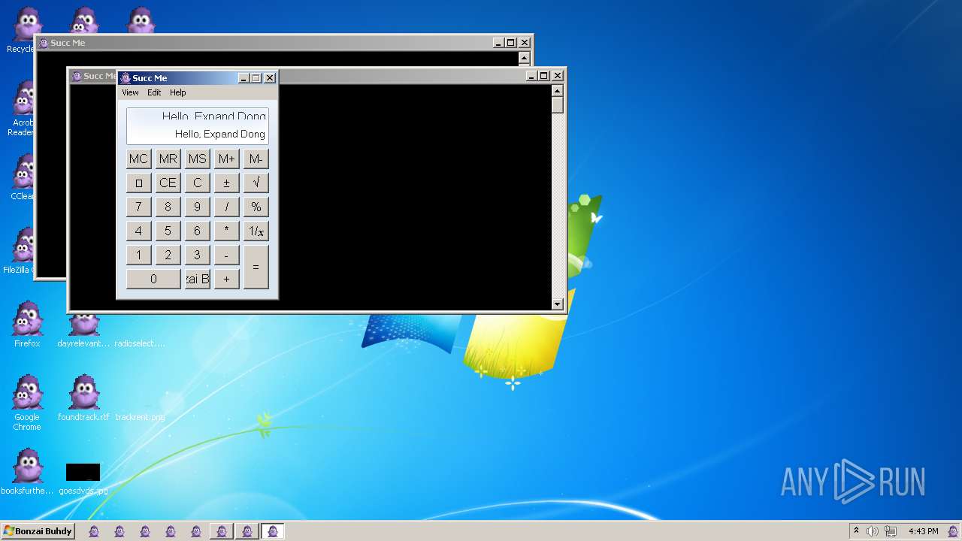Click digit 9 on calculator
The image size is (962, 541).
[x=197, y=207]
